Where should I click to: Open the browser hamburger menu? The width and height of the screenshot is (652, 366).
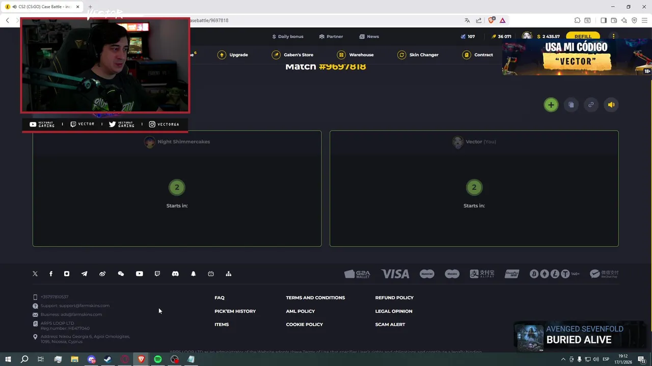click(644, 20)
